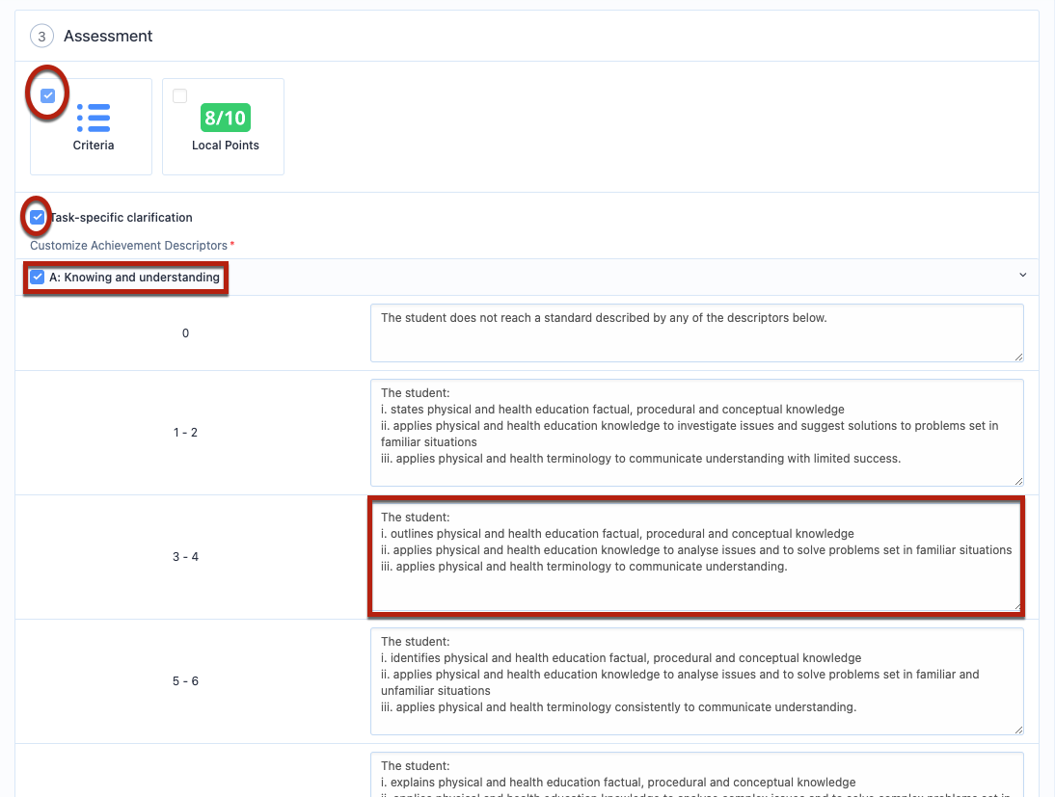Toggle the Task-specific clarification checkbox
Image resolution: width=1055 pixels, height=797 pixels.
click(37, 218)
